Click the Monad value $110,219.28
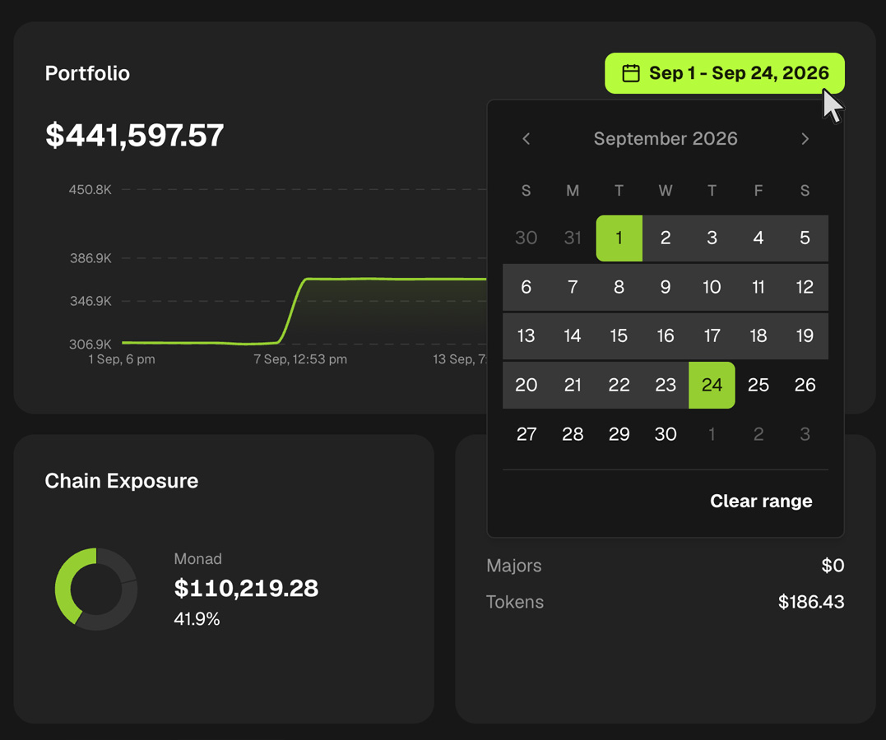 246,588
